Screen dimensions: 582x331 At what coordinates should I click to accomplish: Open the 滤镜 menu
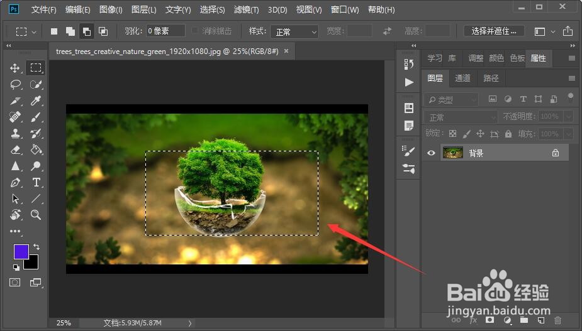pos(247,9)
